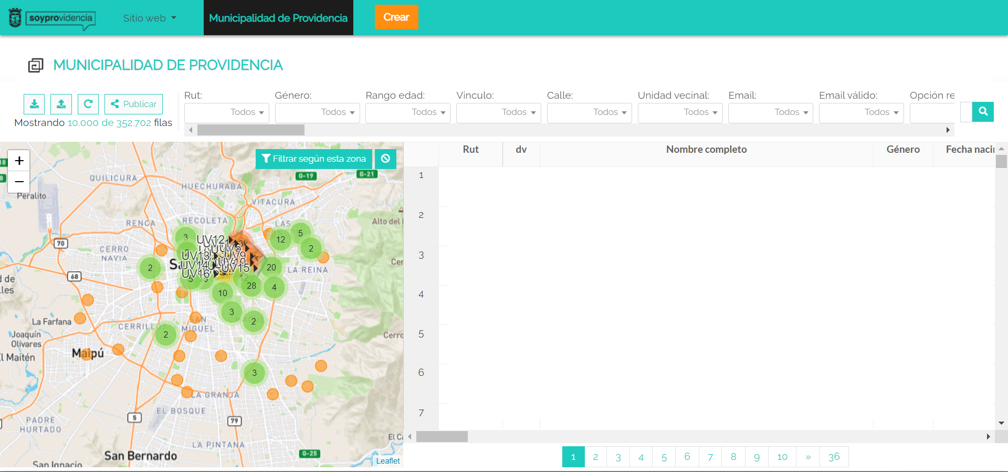Expand the Rango edad dropdown
The height and width of the screenshot is (472, 1008).
point(408,112)
